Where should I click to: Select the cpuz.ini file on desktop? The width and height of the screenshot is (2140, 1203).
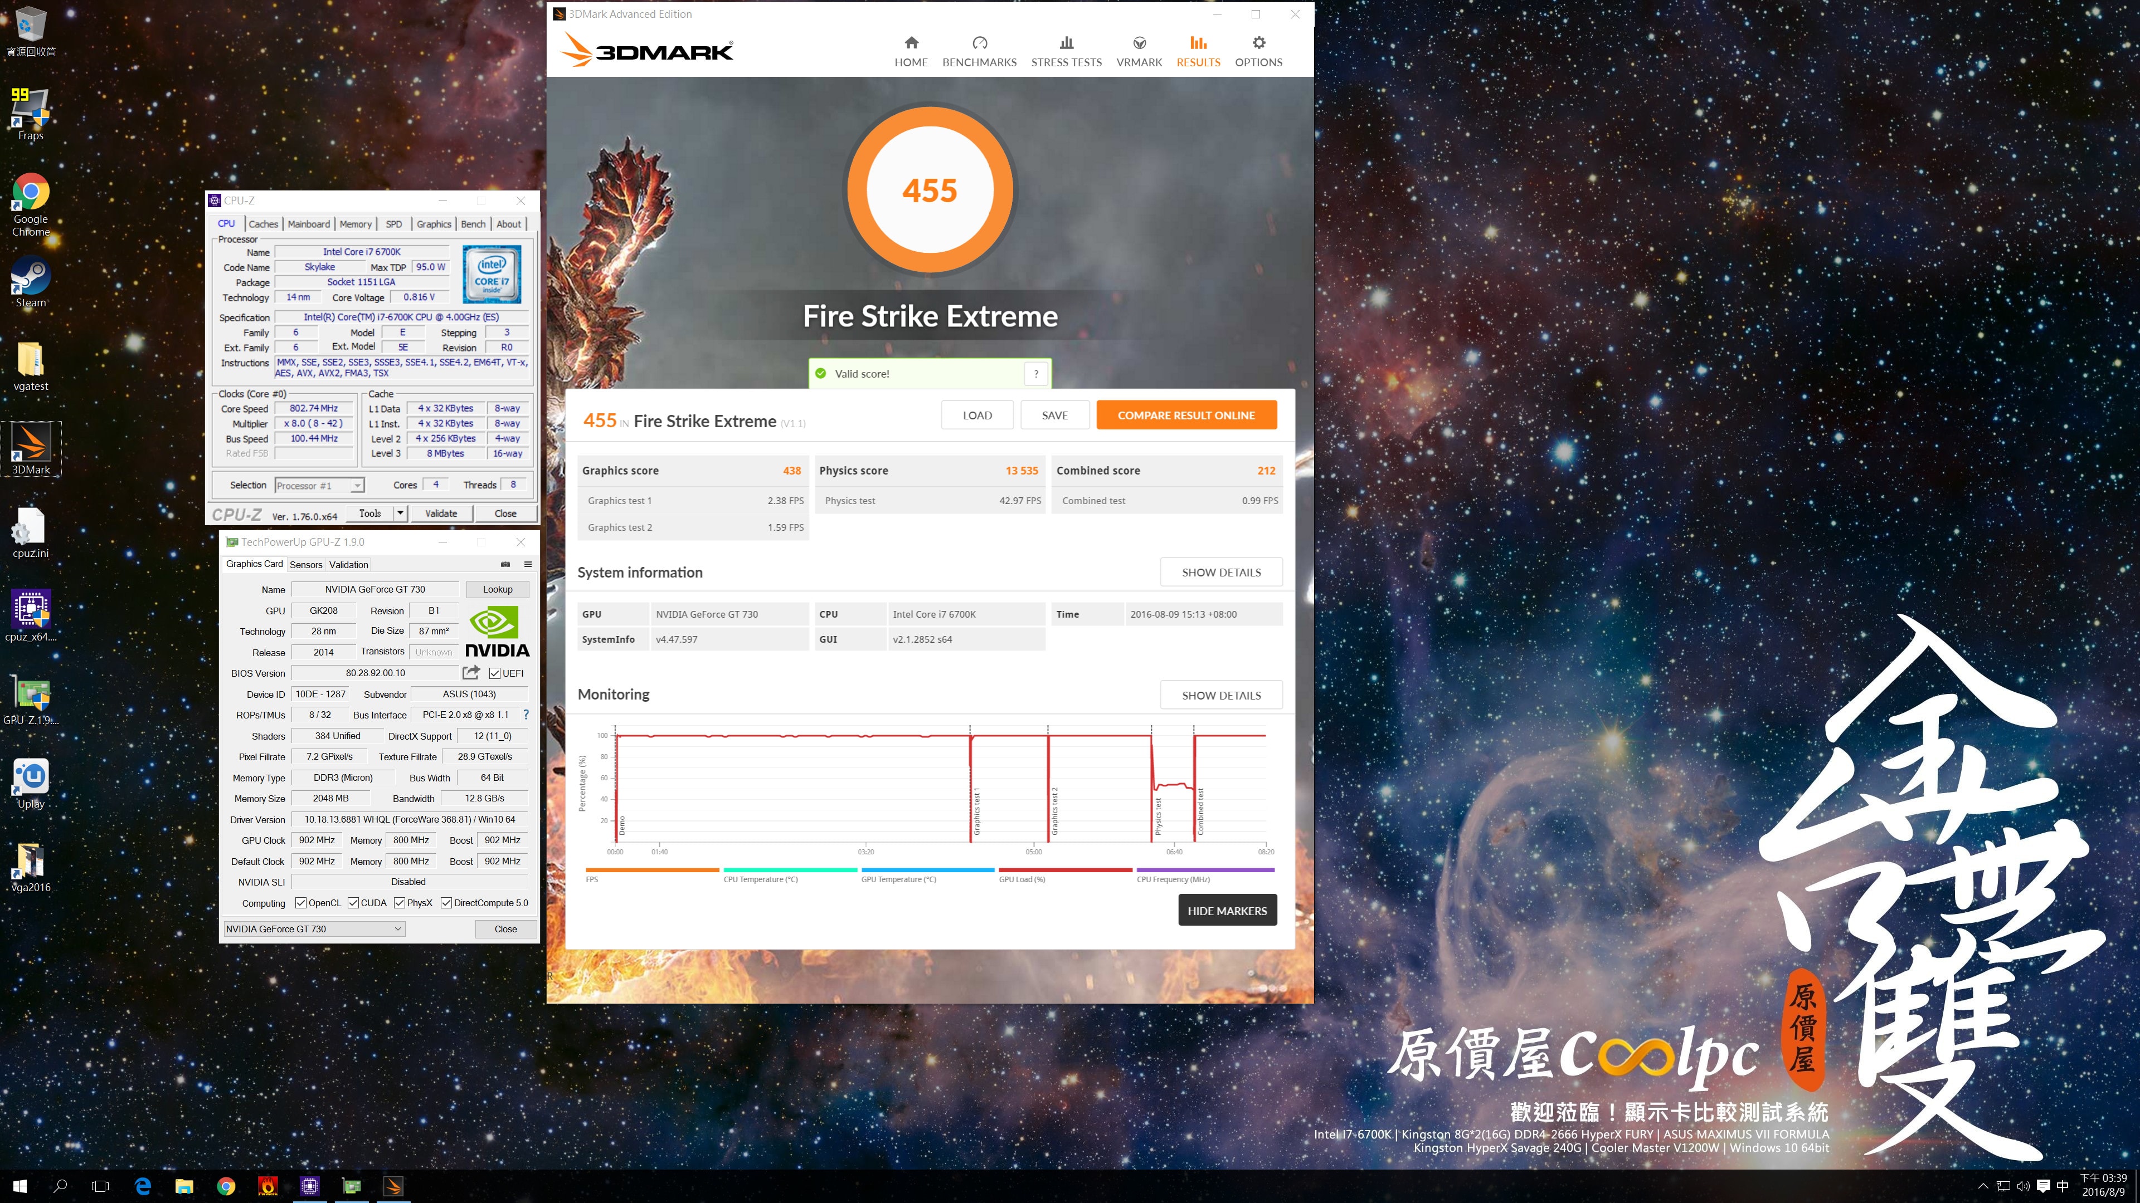[31, 533]
